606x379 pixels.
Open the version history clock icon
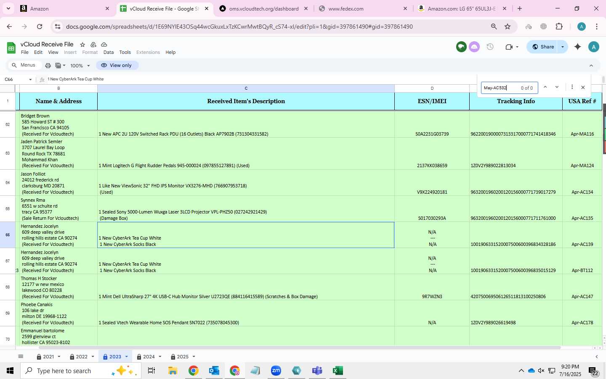(490, 47)
